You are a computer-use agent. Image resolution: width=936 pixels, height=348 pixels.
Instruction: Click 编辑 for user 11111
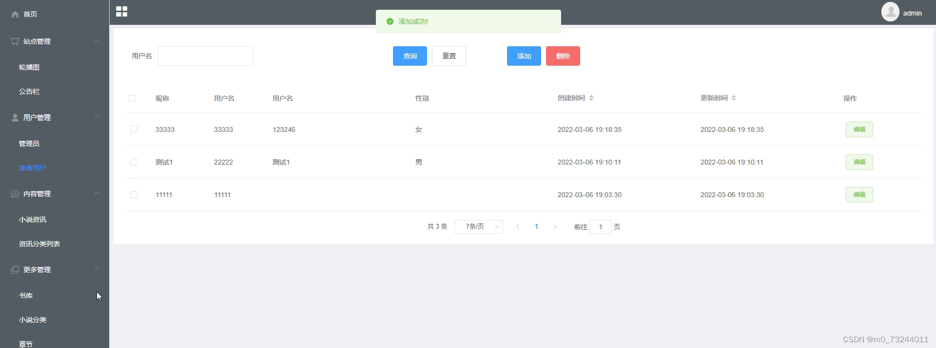[859, 195]
